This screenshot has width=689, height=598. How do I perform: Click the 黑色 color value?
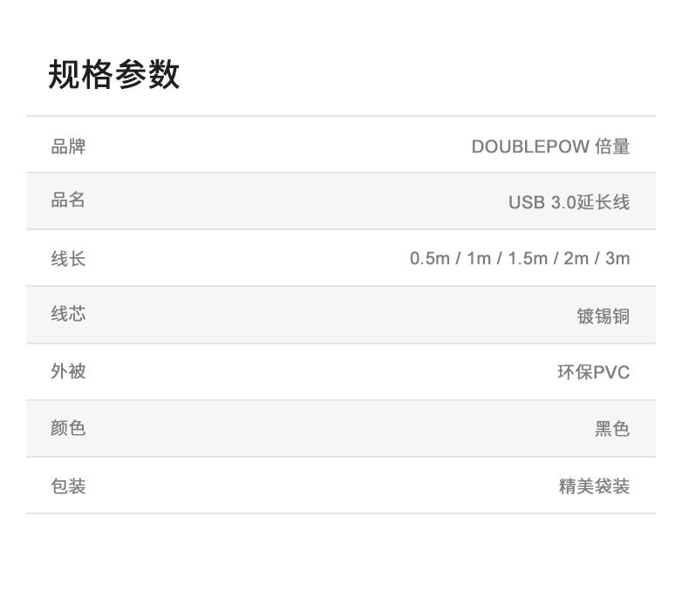(612, 429)
